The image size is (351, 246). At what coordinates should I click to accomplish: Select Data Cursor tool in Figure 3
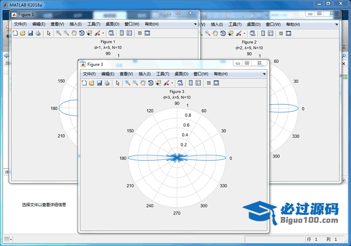point(158,83)
